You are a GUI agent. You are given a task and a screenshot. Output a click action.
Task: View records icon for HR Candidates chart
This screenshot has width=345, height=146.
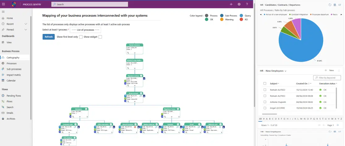point(335,5)
